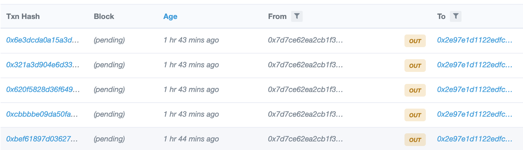Image resolution: width=523 pixels, height=150 pixels.
Task: Open transaction hash 0x6e3dcda0a15a3d
Action: [42, 40]
